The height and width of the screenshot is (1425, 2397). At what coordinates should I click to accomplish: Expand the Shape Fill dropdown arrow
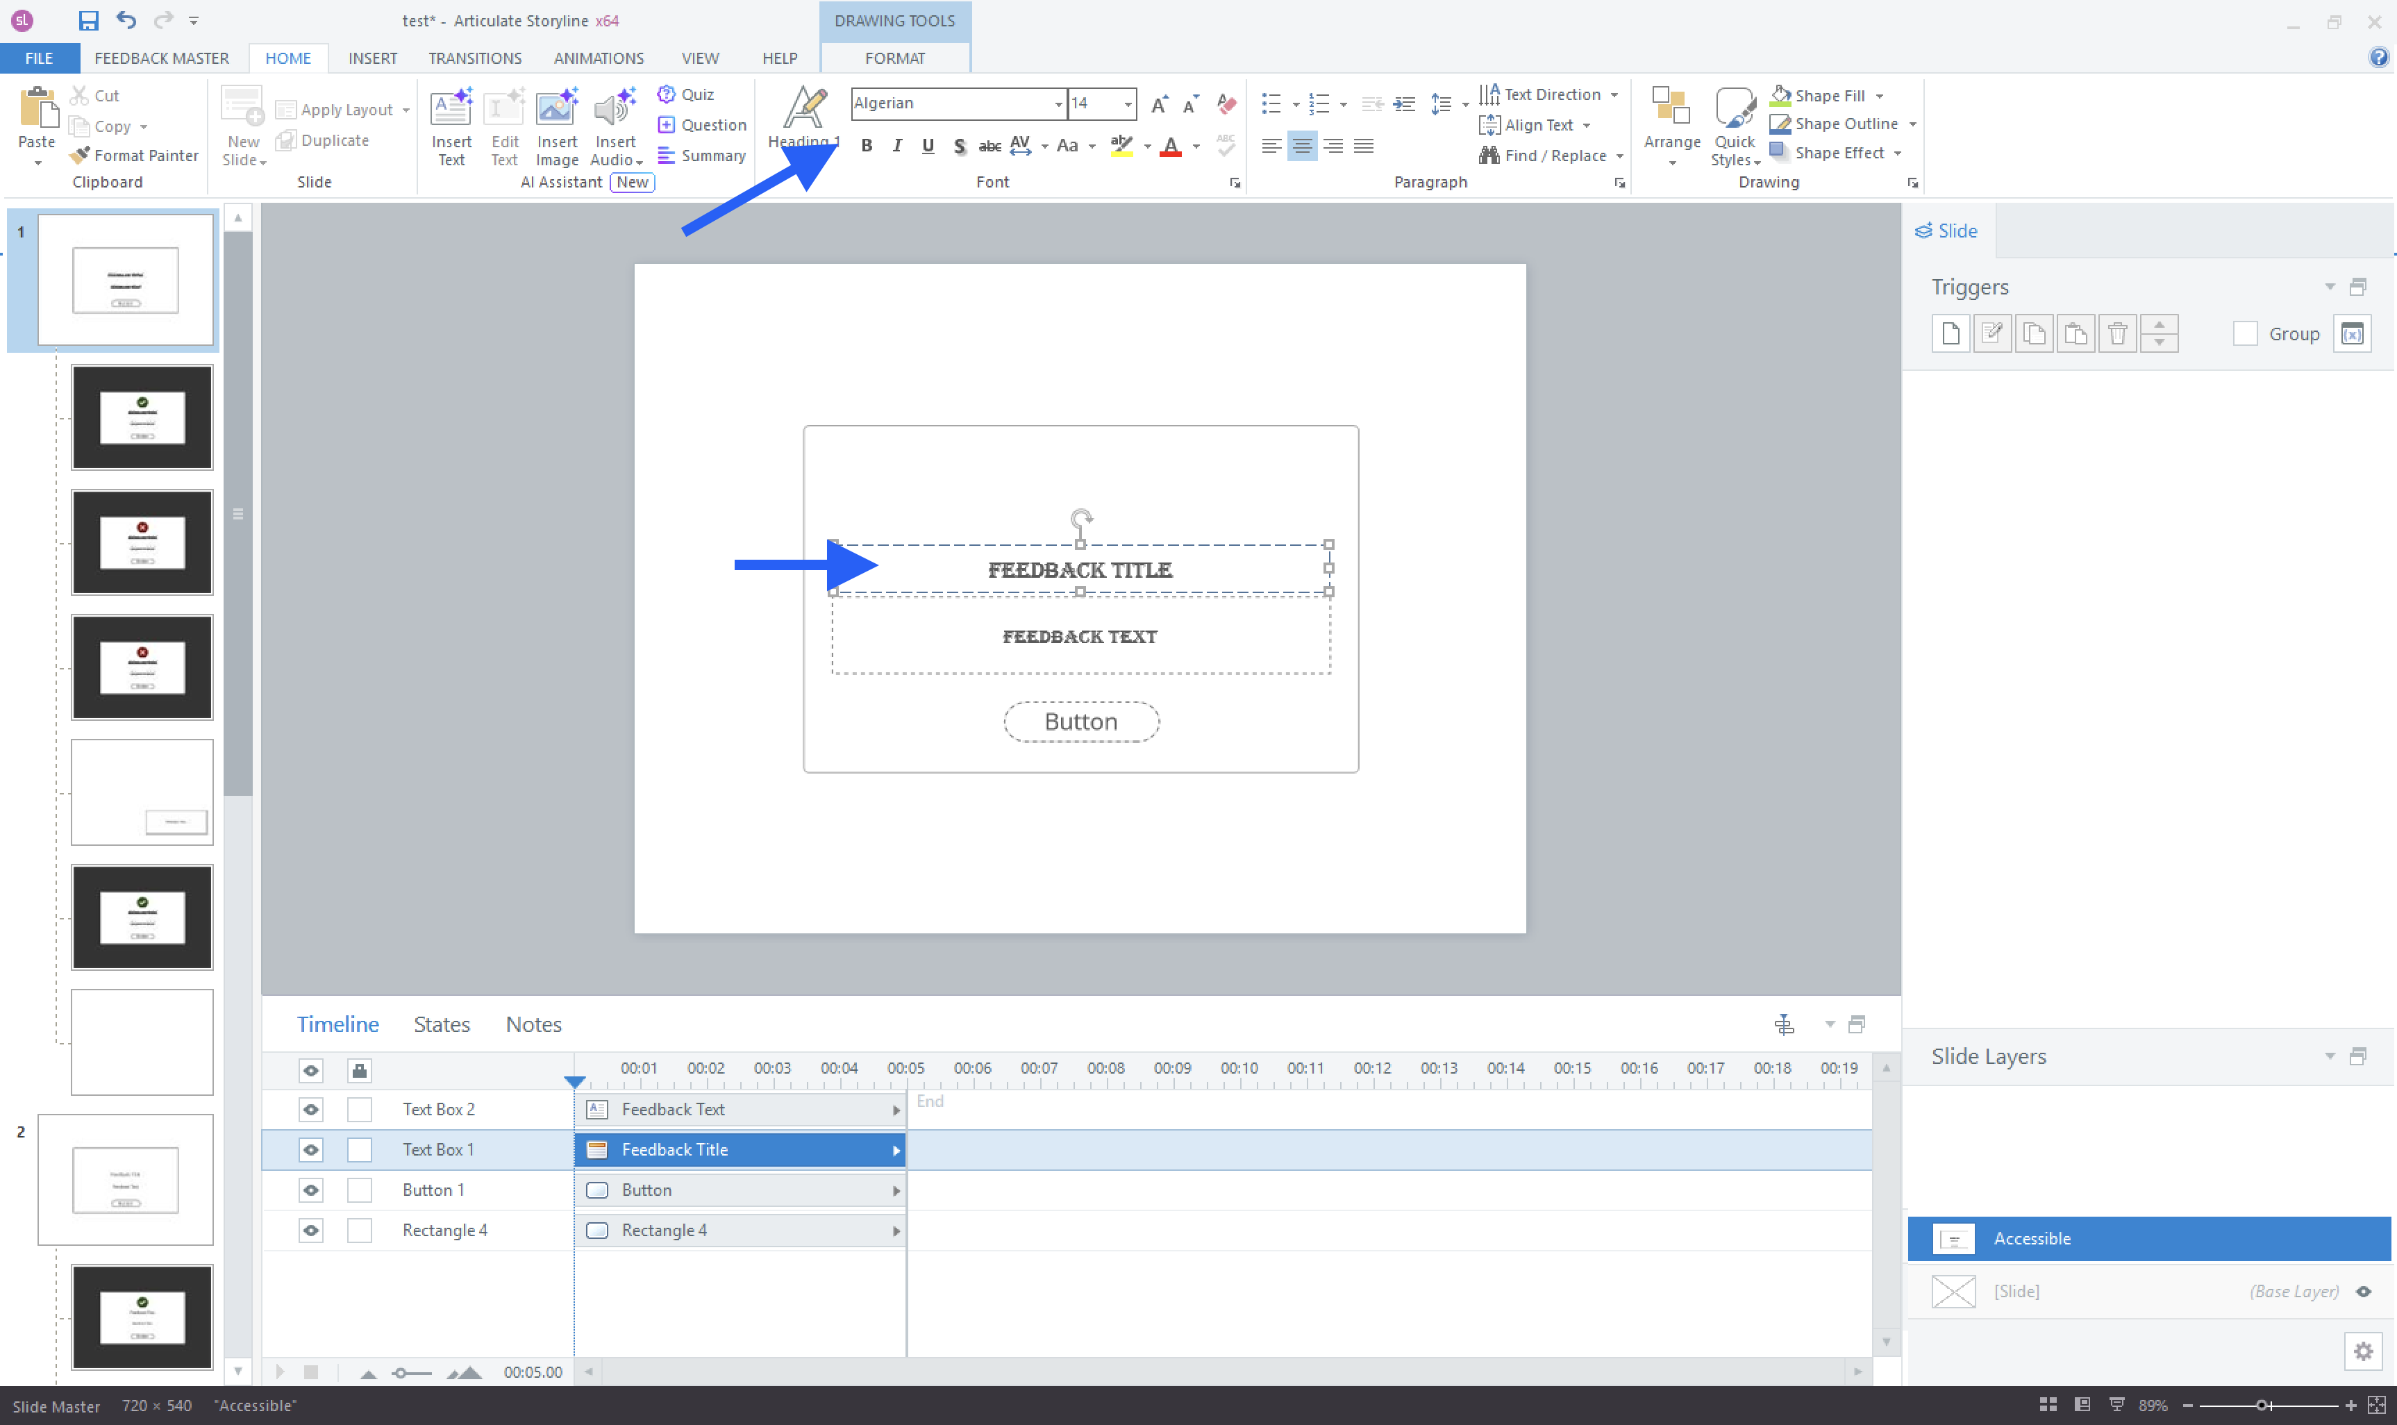coord(1878,96)
